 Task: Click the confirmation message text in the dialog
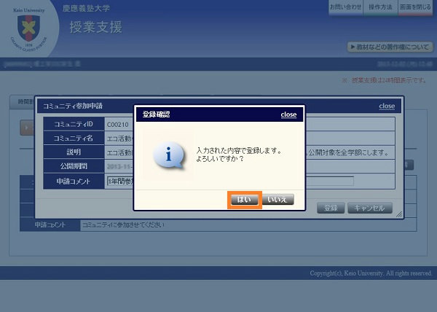pyautogui.click(x=239, y=155)
